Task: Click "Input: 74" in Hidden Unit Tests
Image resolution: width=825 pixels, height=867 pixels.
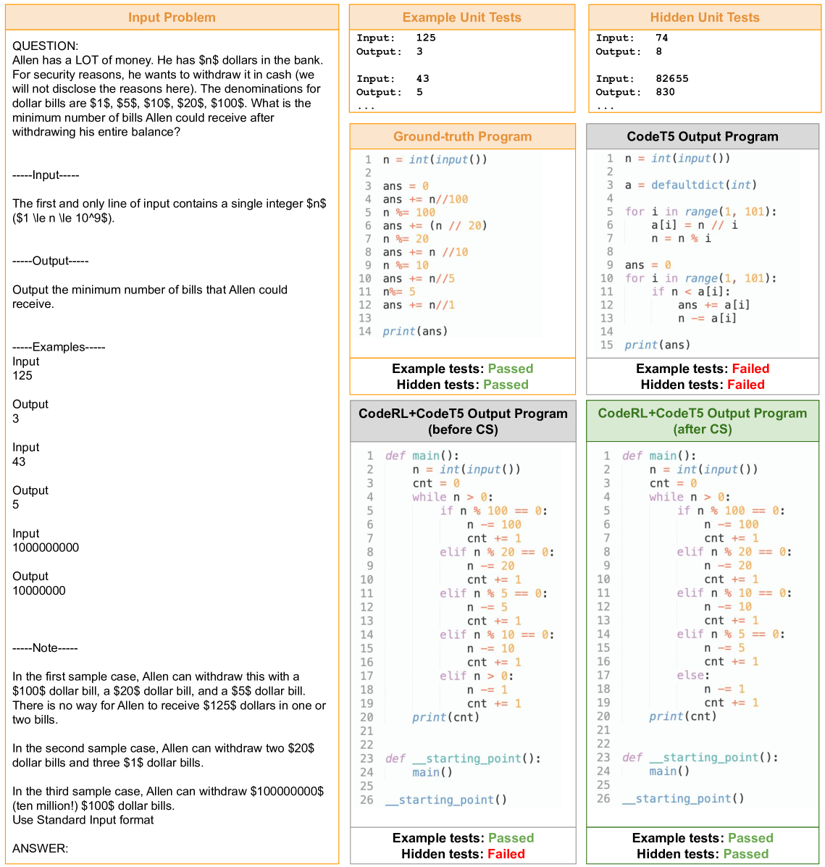Action: click(x=632, y=38)
